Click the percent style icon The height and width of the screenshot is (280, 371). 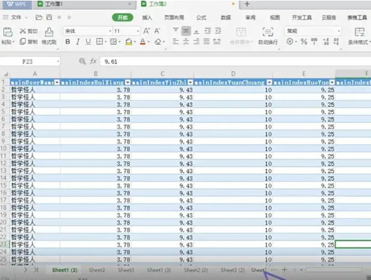tap(304, 42)
